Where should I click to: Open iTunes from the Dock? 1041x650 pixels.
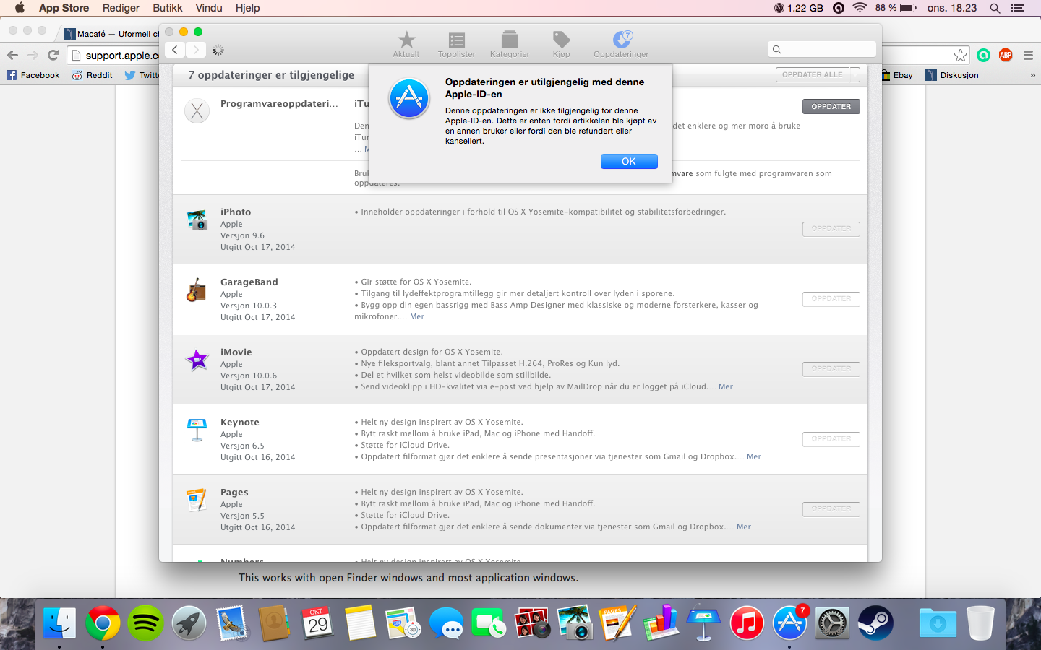747,623
